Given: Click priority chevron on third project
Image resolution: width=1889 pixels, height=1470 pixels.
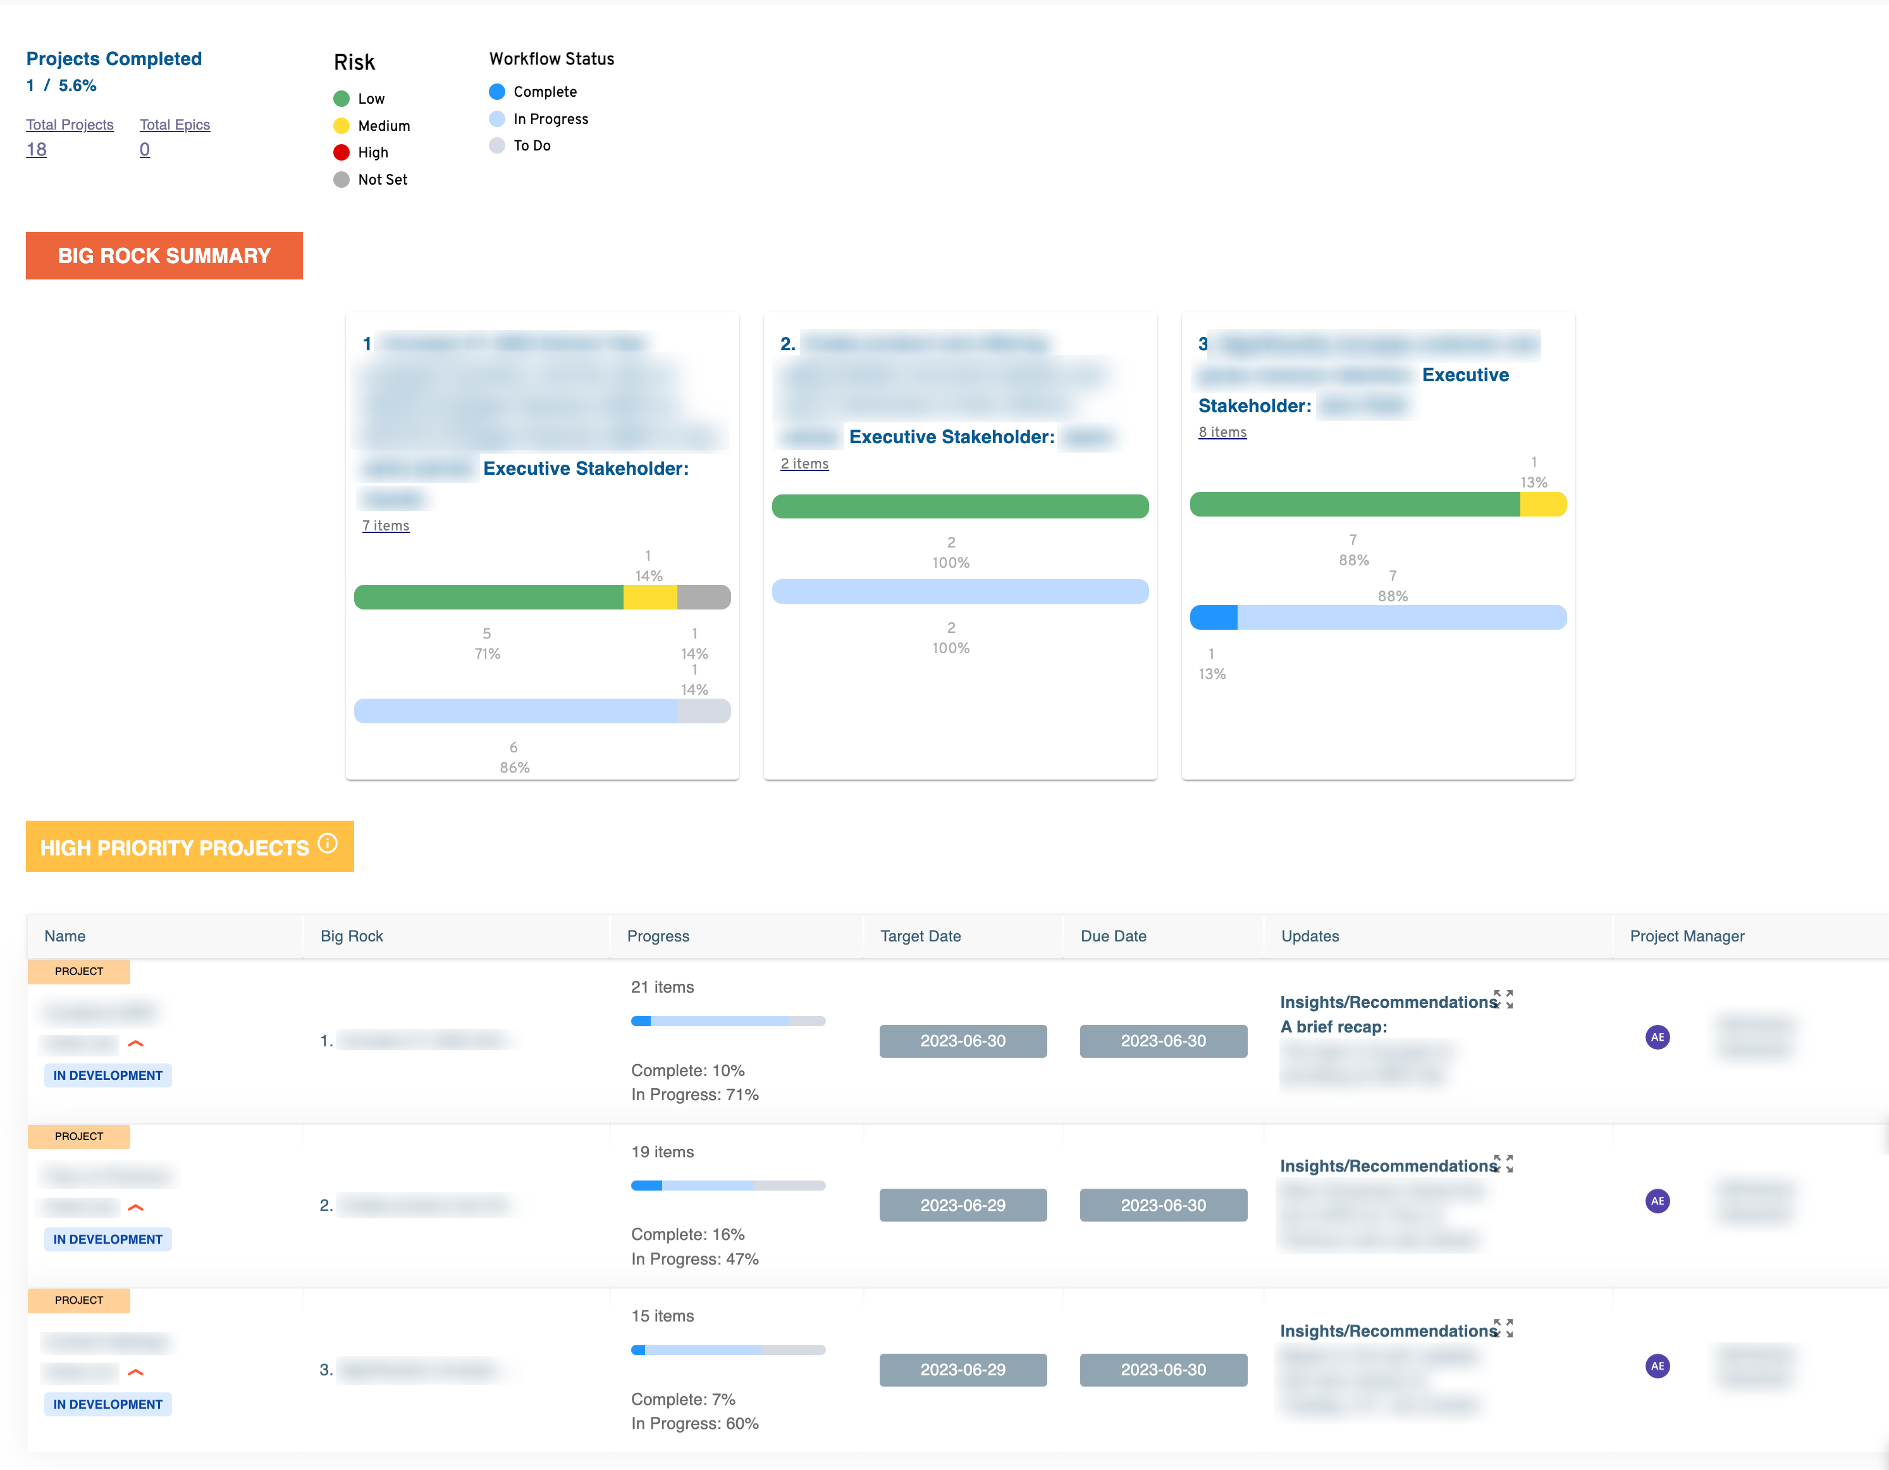Looking at the screenshot, I should pos(136,1372).
